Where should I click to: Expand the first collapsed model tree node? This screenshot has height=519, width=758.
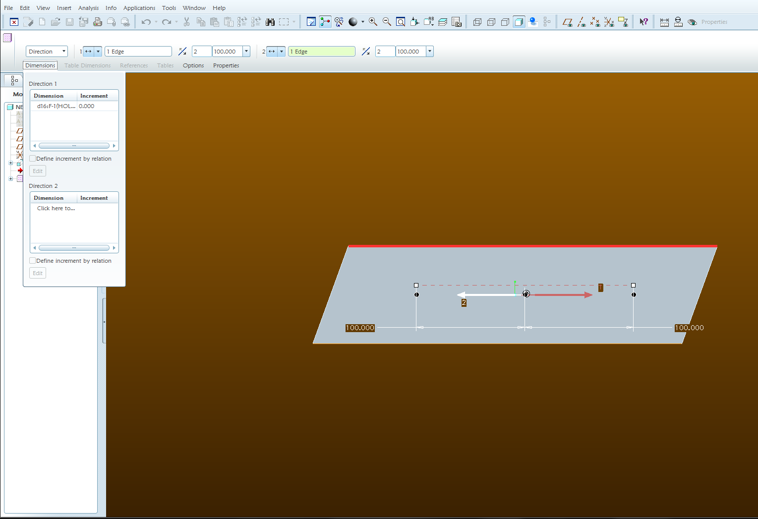click(x=11, y=163)
